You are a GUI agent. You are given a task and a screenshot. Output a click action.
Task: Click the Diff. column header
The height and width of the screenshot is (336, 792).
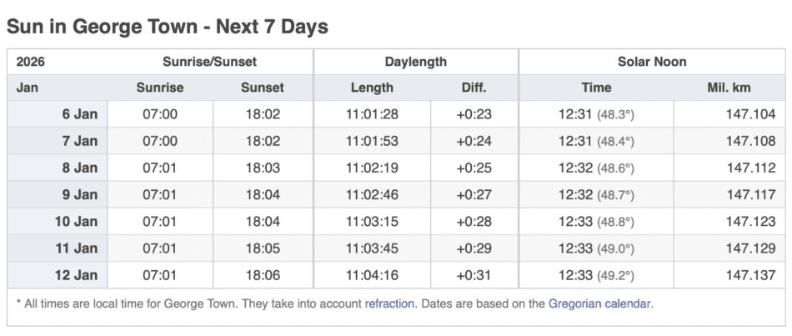(474, 88)
